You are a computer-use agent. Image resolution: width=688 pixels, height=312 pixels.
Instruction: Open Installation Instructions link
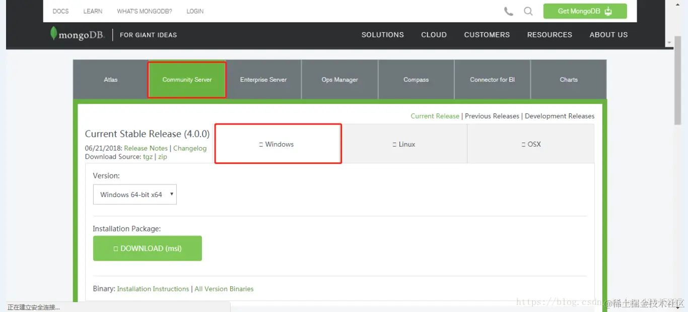point(153,289)
